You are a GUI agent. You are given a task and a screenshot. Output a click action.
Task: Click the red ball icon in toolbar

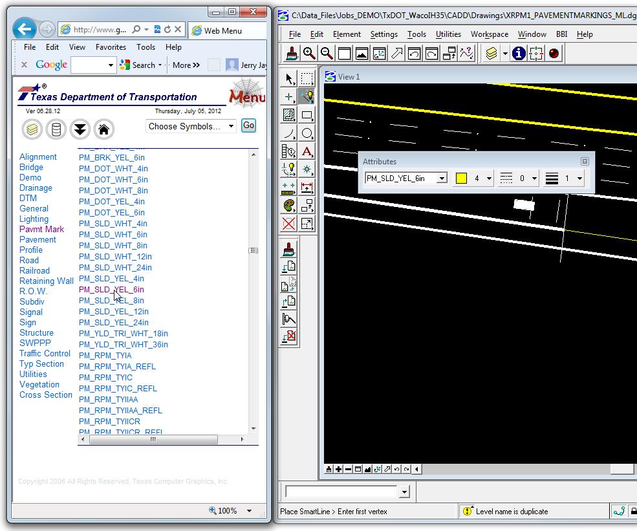554,53
